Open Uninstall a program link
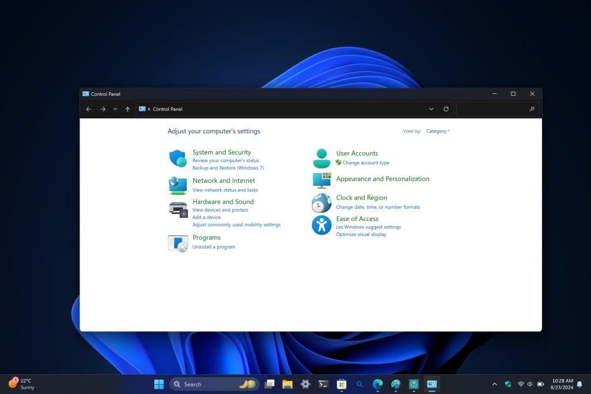Viewport: 591px width, 394px height. click(x=214, y=246)
